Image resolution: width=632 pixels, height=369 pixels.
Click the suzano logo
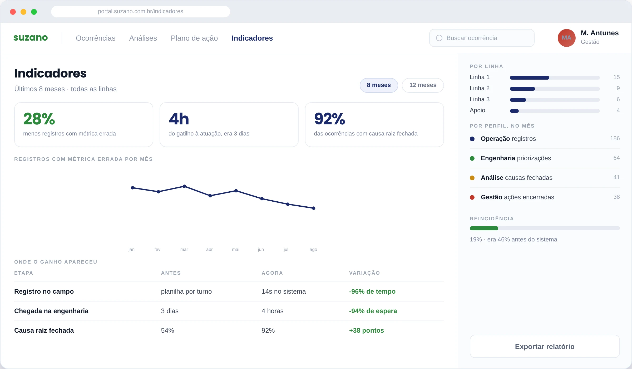[x=31, y=38]
